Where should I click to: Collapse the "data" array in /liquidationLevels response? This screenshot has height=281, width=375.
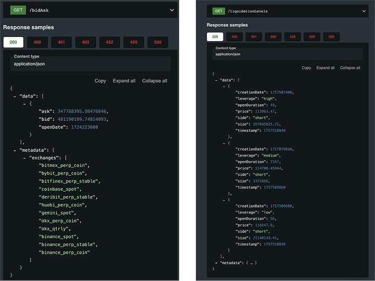pos(216,80)
